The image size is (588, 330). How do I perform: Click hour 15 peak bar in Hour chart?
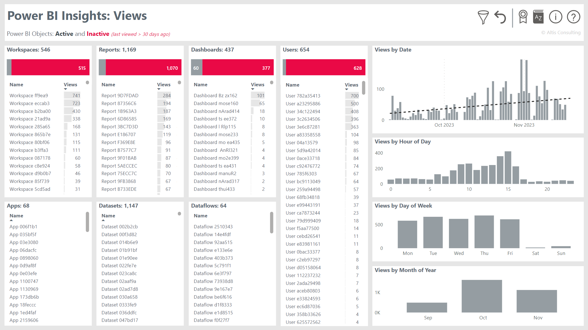[508, 168]
